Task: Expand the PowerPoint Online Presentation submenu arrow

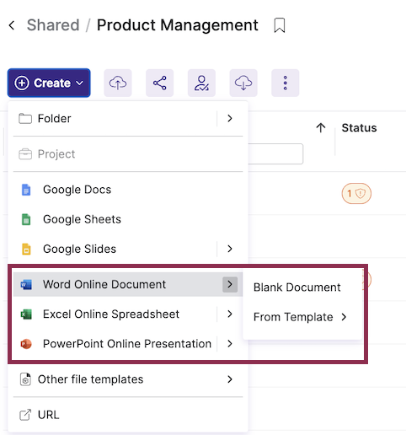Action: click(x=230, y=344)
